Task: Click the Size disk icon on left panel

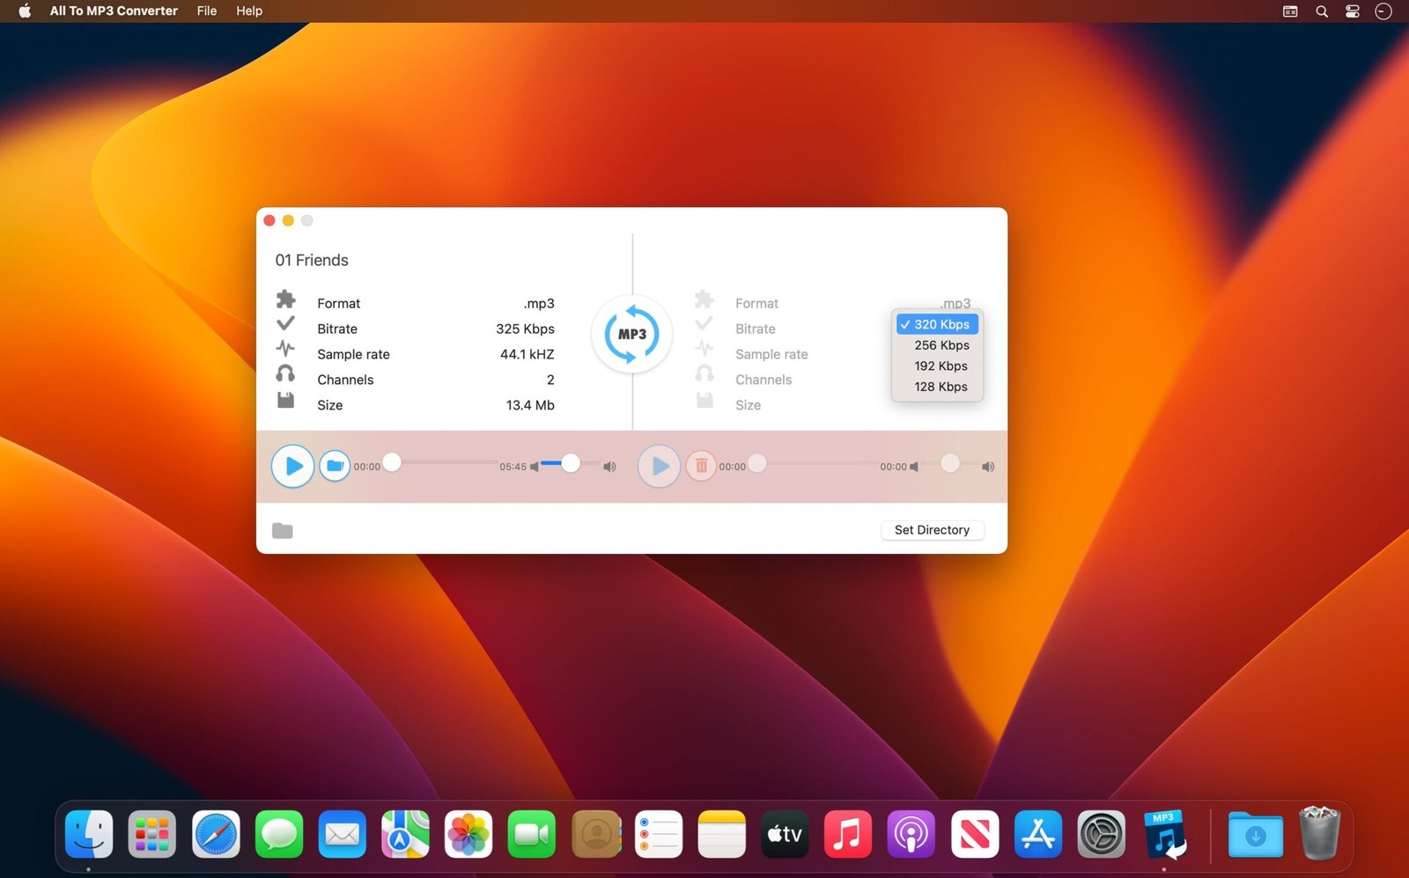Action: coord(285,400)
